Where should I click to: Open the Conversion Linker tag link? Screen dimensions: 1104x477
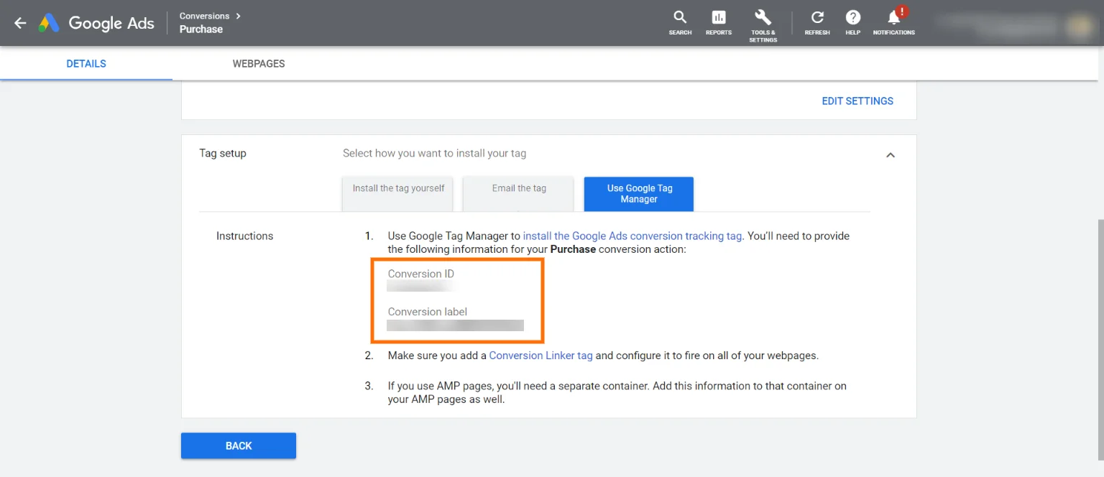pos(541,356)
